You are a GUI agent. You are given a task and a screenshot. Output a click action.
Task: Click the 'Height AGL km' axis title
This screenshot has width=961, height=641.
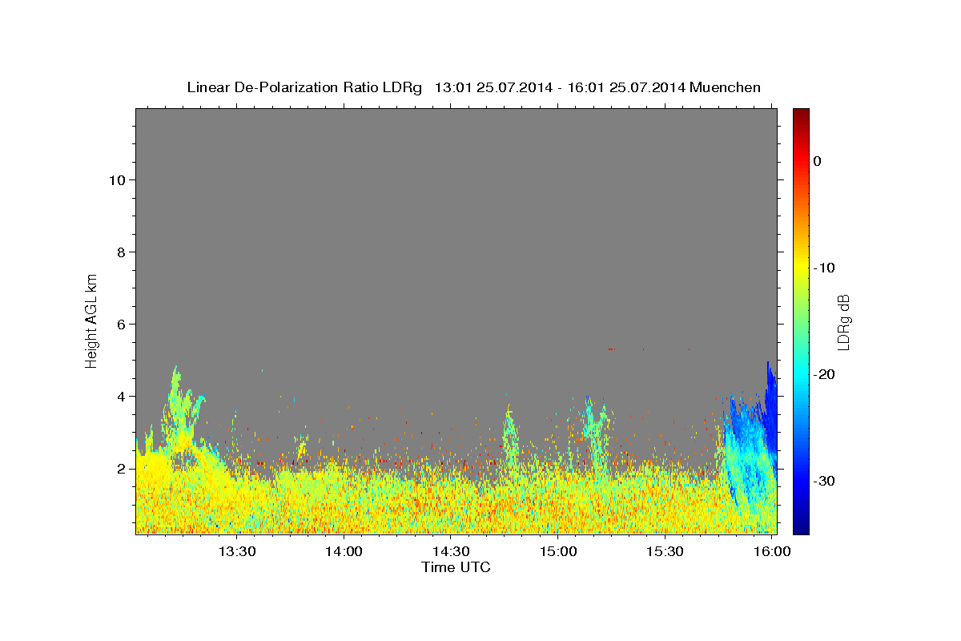[92, 320]
